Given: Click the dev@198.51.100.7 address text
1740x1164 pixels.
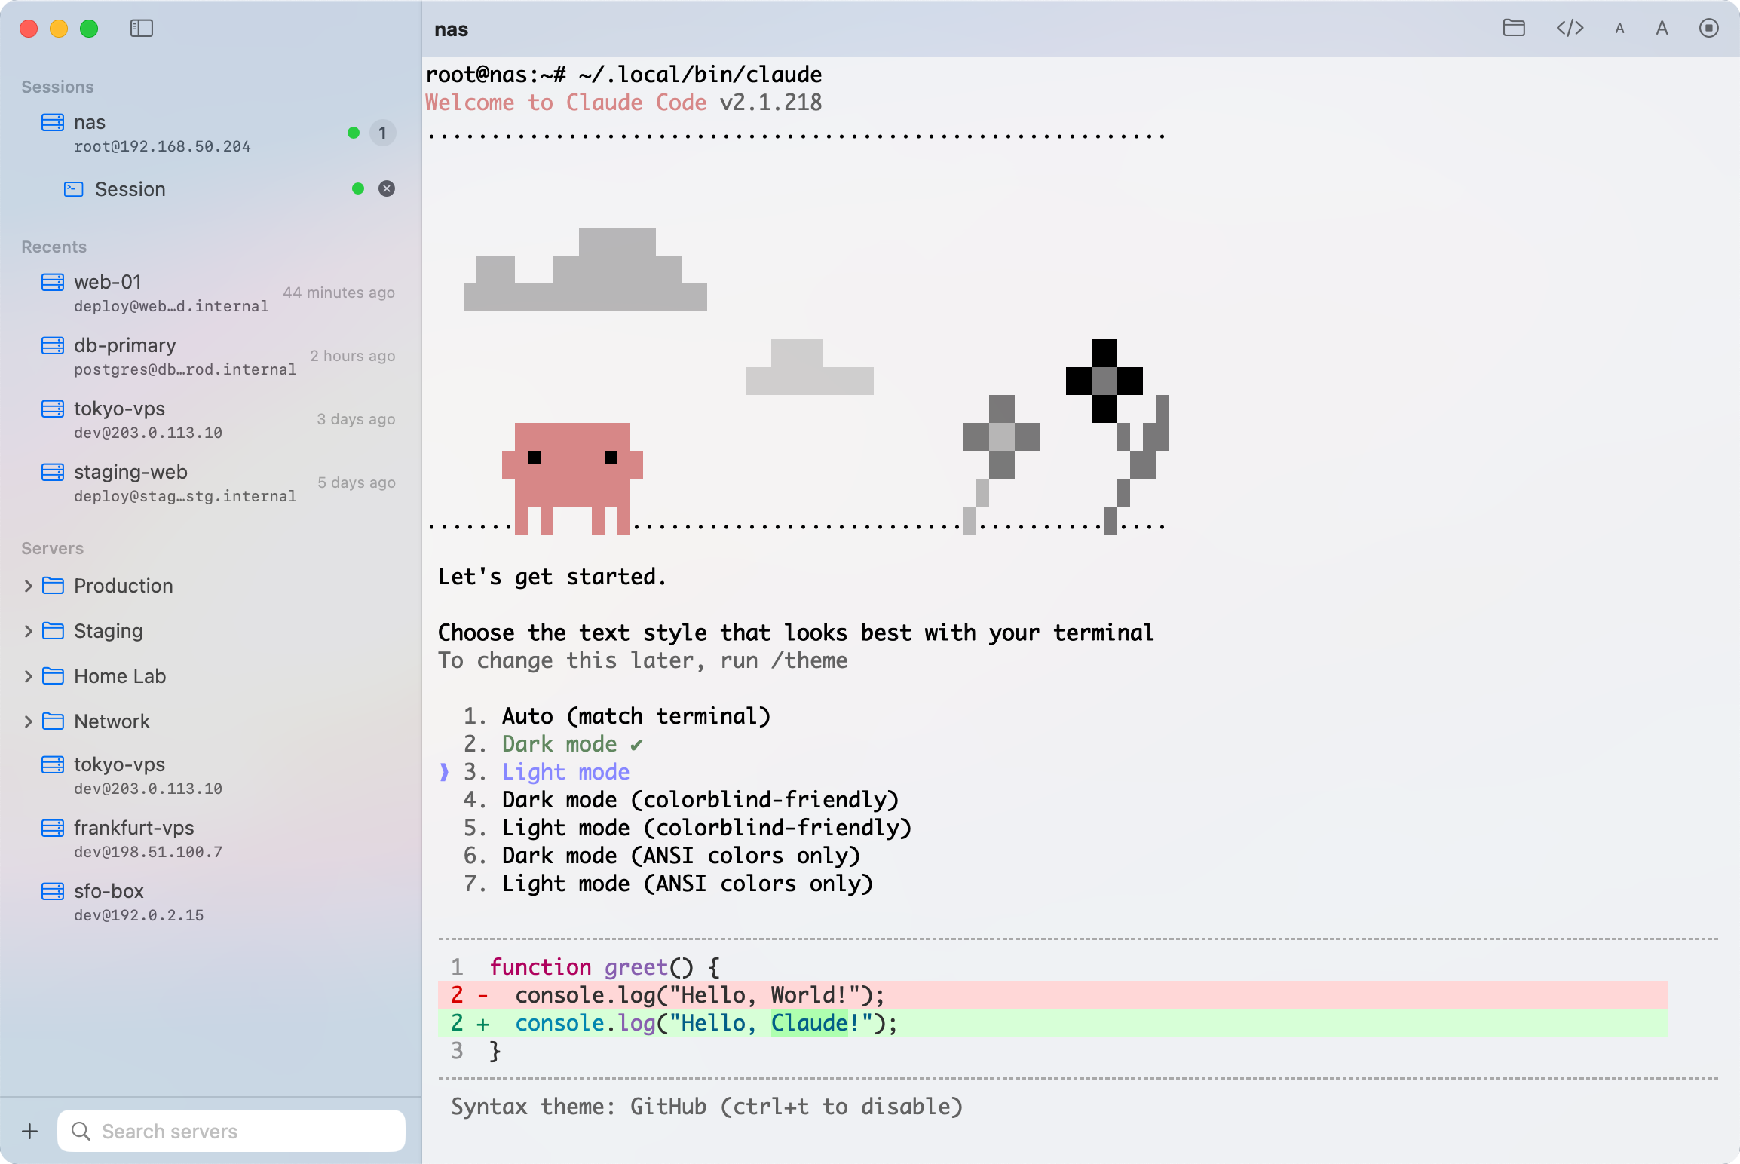Looking at the screenshot, I should click(148, 852).
